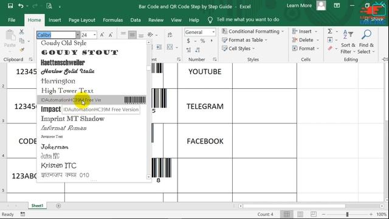Select the Impact font
Screen dimensions: 389x219
51,109
